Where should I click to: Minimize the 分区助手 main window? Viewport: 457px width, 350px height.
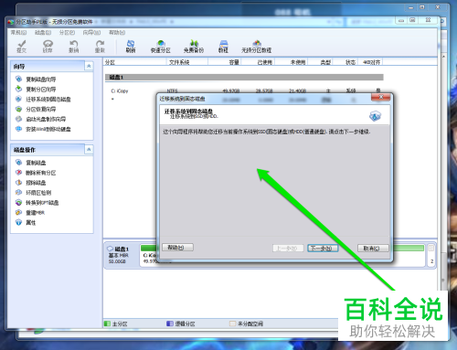pyautogui.click(x=401, y=20)
